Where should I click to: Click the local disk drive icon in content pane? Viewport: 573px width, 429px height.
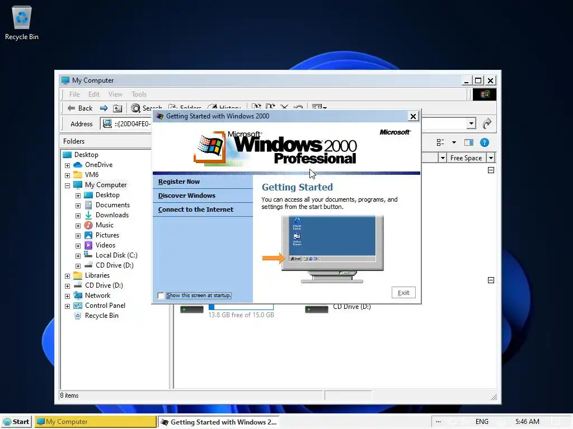(x=192, y=309)
